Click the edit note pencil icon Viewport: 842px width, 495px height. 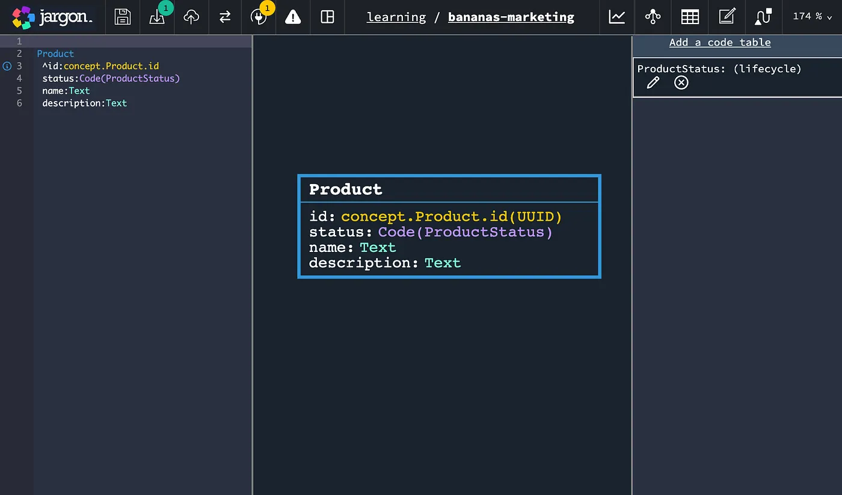[x=727, y=17]
